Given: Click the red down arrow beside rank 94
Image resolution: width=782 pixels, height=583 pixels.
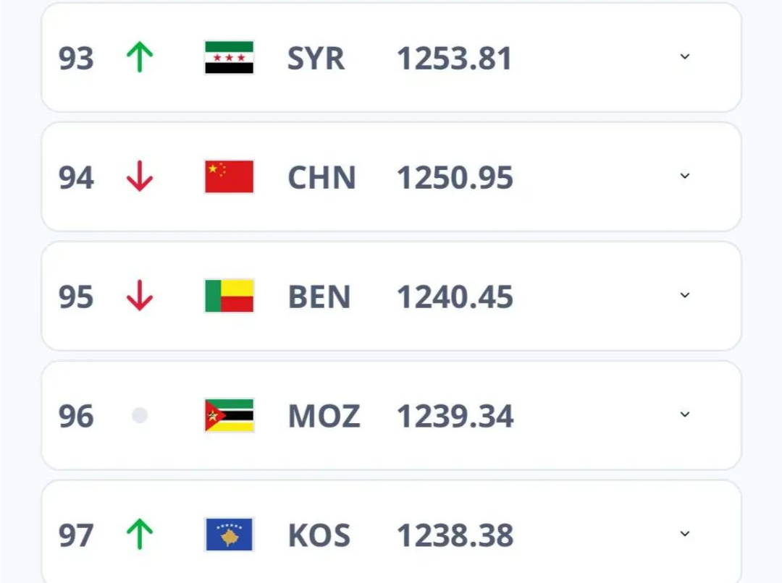Looking at the screenshot, I should pos(140,176).
